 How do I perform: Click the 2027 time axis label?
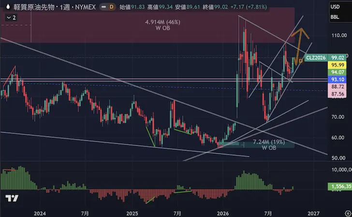(x=313, y=214)
